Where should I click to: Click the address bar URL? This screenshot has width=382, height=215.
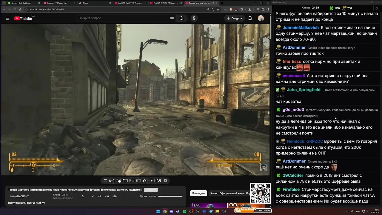click(47, 9)
